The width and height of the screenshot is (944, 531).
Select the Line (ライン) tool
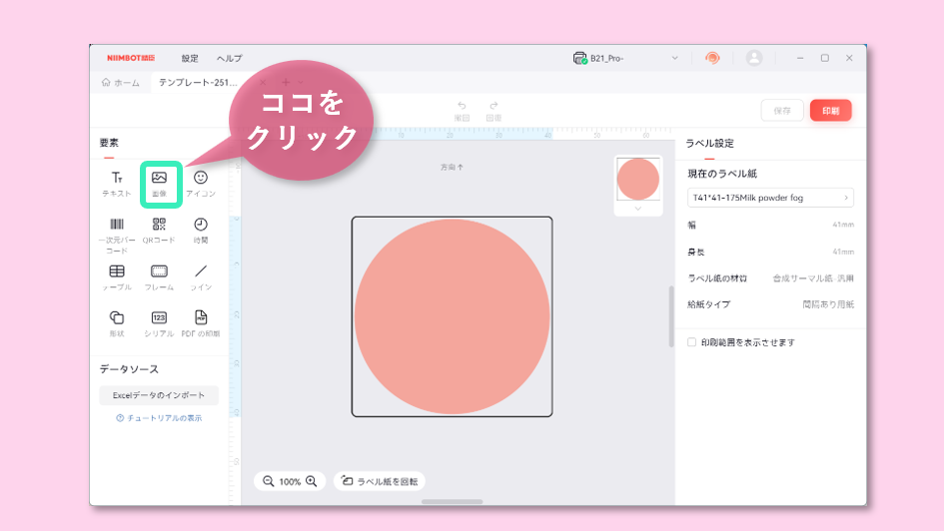[x=201, y=277]
